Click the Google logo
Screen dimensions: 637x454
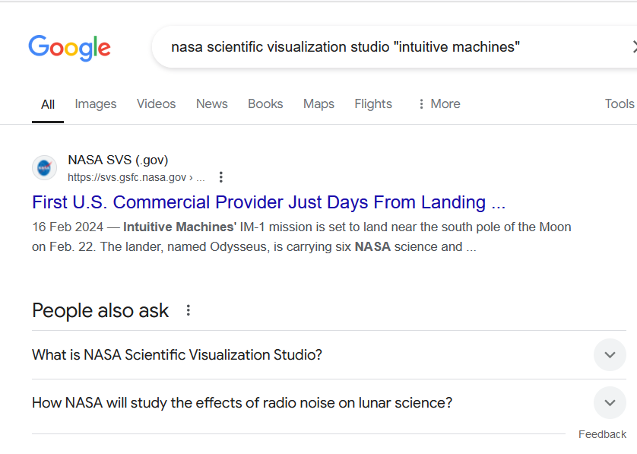pos(69,48)
